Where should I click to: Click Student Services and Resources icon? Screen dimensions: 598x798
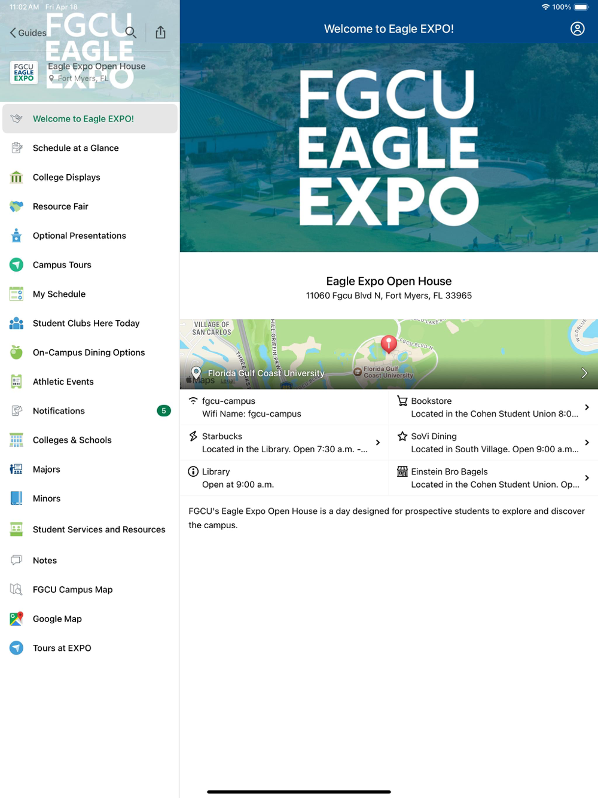pyautogui.click(x=17, y=529)
